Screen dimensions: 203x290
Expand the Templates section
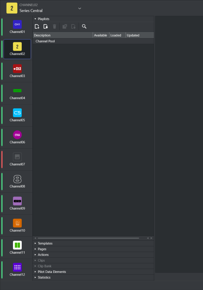(x=45, y=243)
